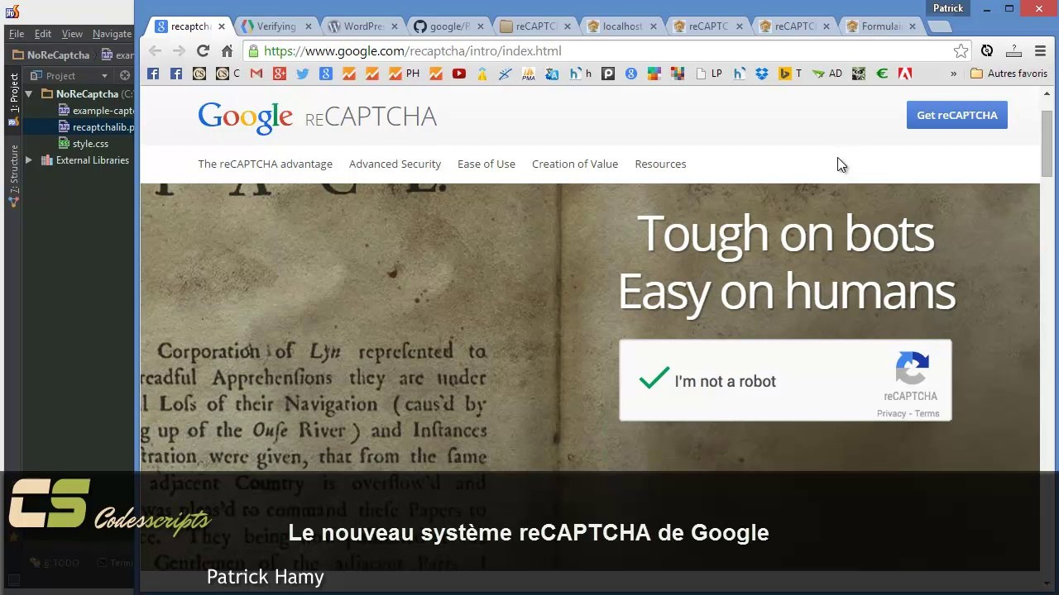The height and width of the screenshot is (595, 1059).
Task: Click the reCAPTCHA logo in the widget
Action: coord(912,369)
